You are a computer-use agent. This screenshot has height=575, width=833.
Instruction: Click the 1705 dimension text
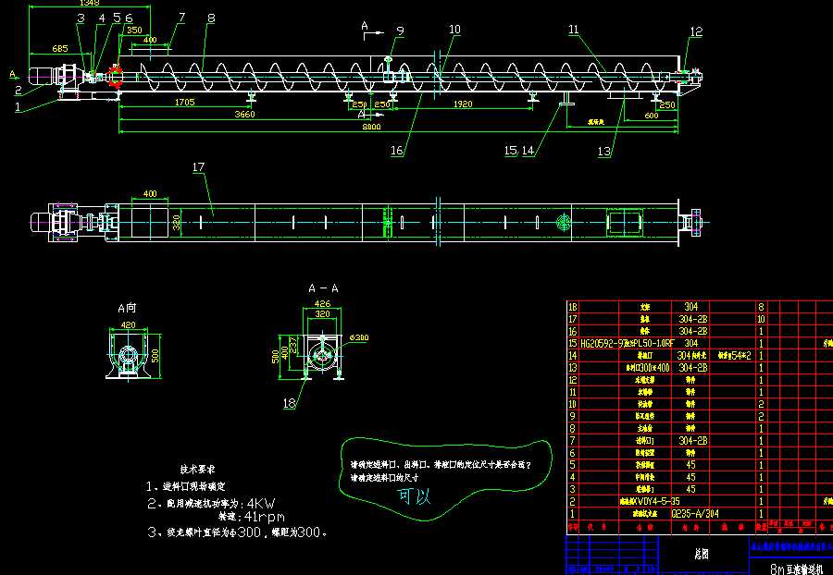pos(184,103)
